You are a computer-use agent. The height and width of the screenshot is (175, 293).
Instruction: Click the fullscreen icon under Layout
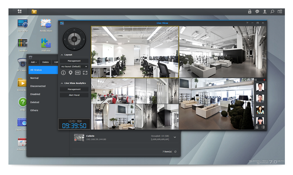(85, 73)
